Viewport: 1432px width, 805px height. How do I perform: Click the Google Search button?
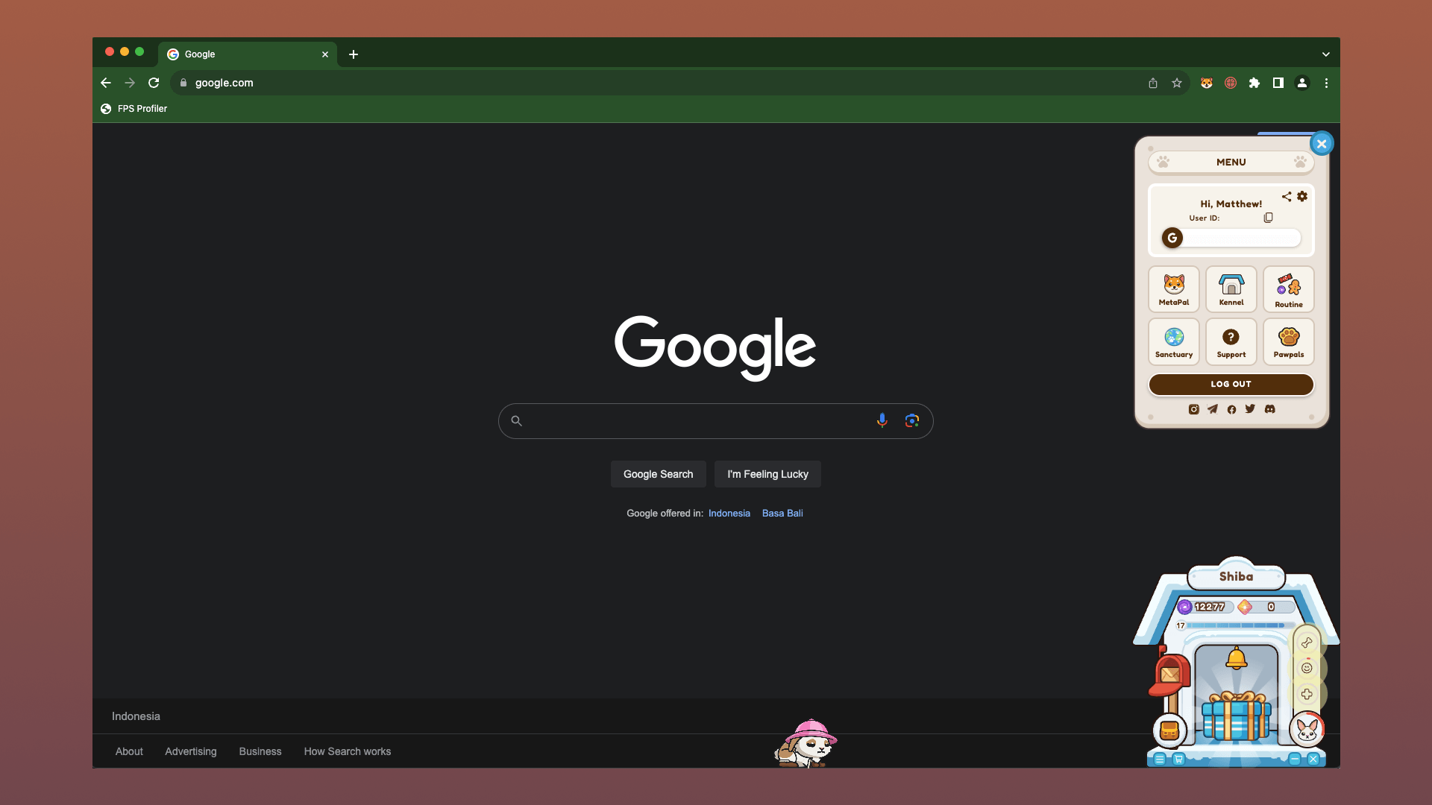point(658,474)
